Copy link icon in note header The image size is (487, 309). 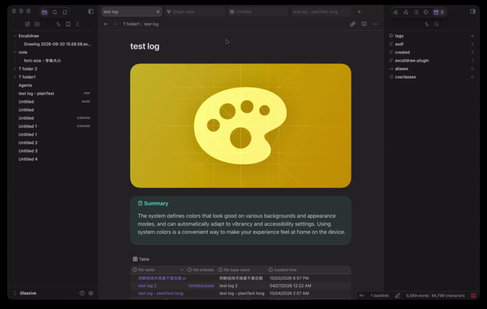pos(353,24)
